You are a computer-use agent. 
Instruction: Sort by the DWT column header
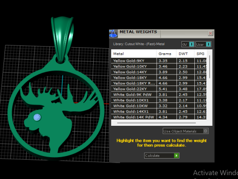coord(185,54)
